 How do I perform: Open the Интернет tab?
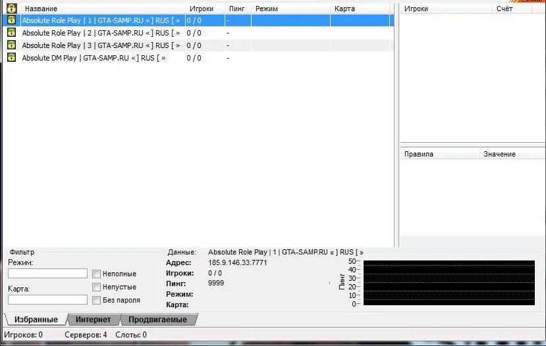click(x=93, y=320)
